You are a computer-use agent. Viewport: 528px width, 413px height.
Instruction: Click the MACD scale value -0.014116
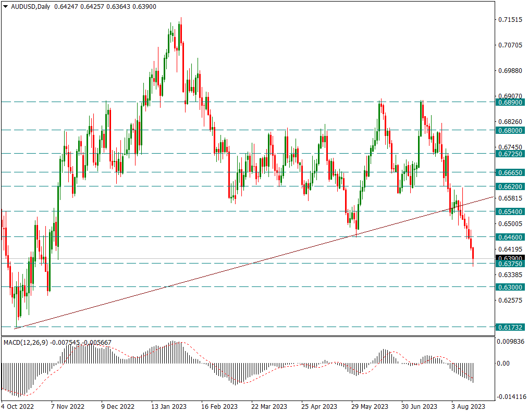511,397
